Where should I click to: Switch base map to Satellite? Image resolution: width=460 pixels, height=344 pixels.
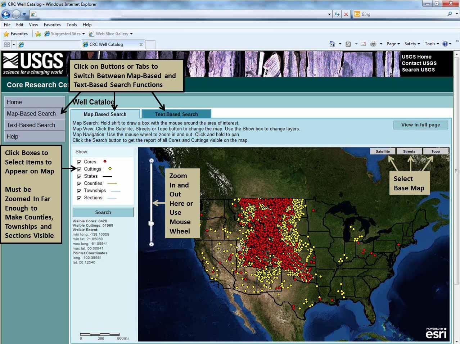point(383,151)
